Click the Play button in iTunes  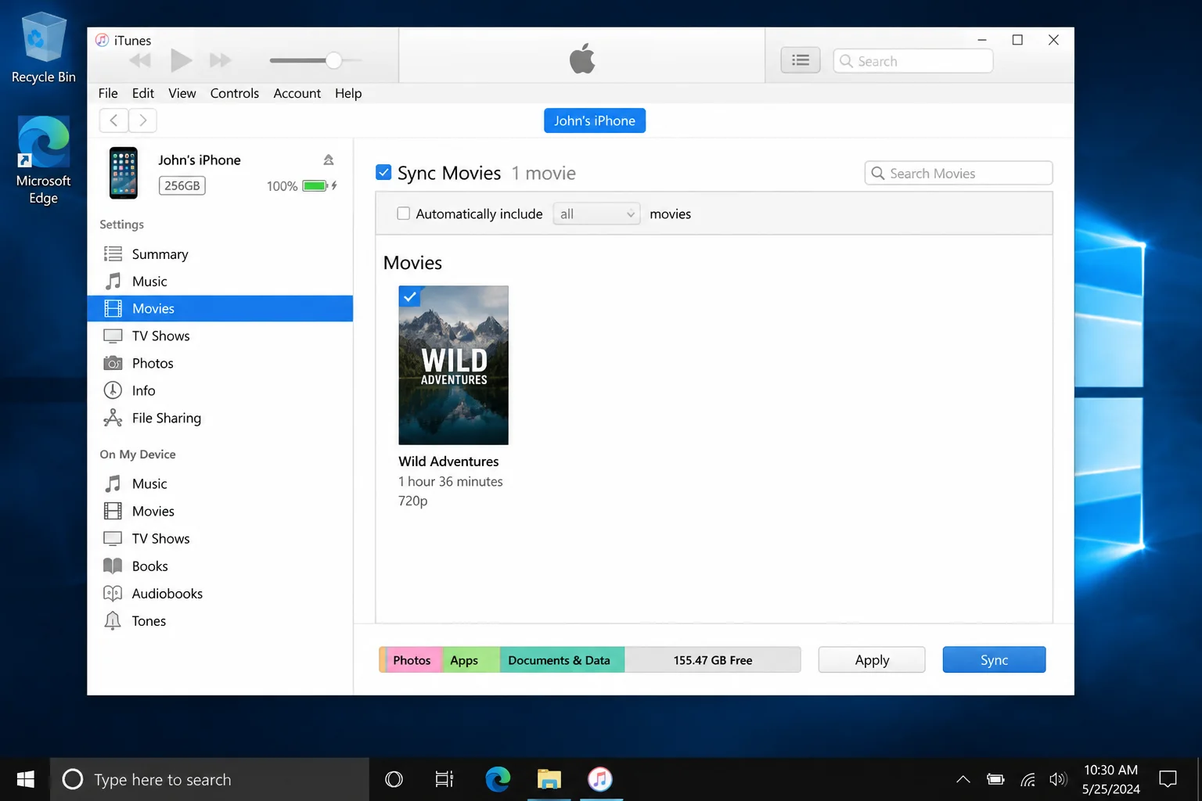[x=181, y=60]
